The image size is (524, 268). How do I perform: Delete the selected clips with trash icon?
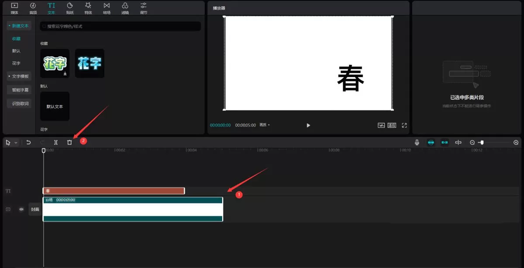point(69,142)
